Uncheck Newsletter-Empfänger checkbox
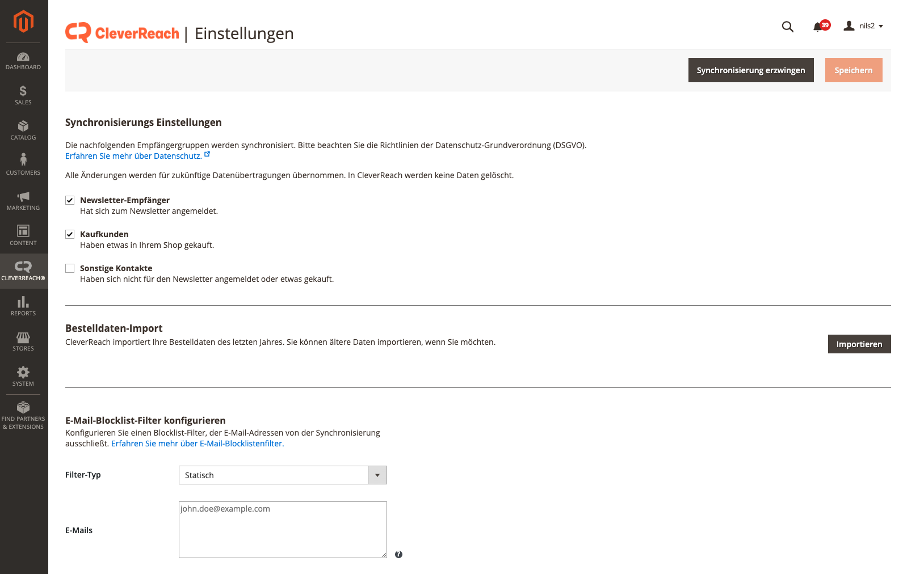This screenshot has width=903, height=574. tap(70, 200)
